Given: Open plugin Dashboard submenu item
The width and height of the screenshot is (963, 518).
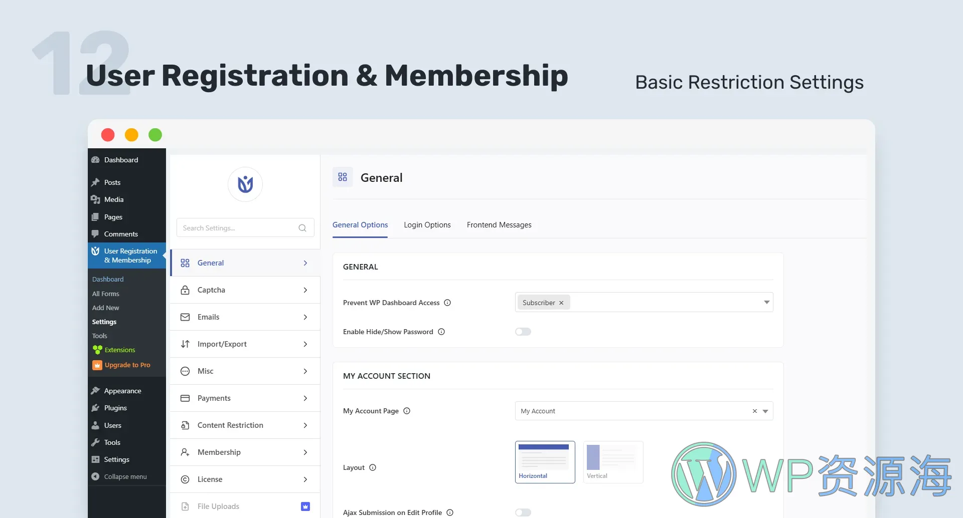Looking at the screenshot, I should (x=108, y=279).
